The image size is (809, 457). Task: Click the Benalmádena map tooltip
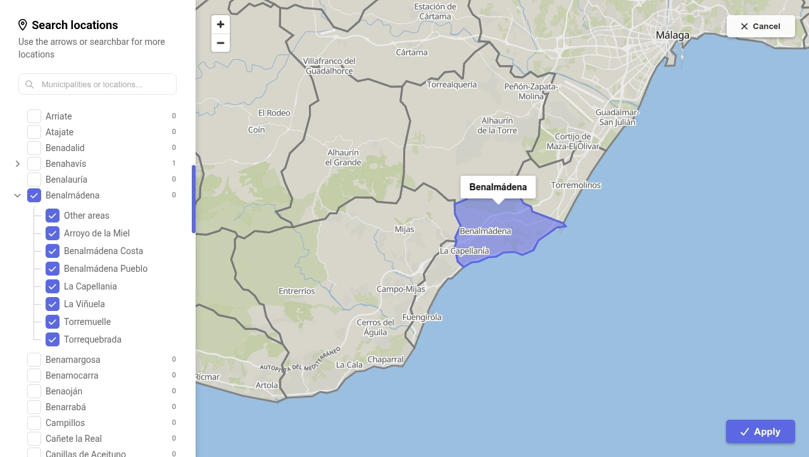[498, 187]
